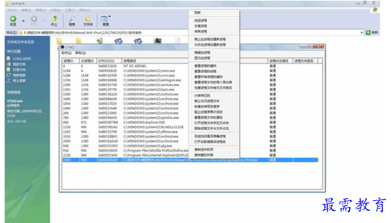Click inside the Explorer address path field
This screenshot has height=223, width=391.
click(x=189, y=33)
